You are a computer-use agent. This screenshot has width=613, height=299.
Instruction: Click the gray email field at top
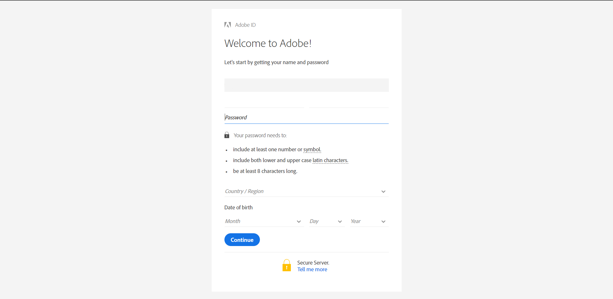[x=306, y=85]
